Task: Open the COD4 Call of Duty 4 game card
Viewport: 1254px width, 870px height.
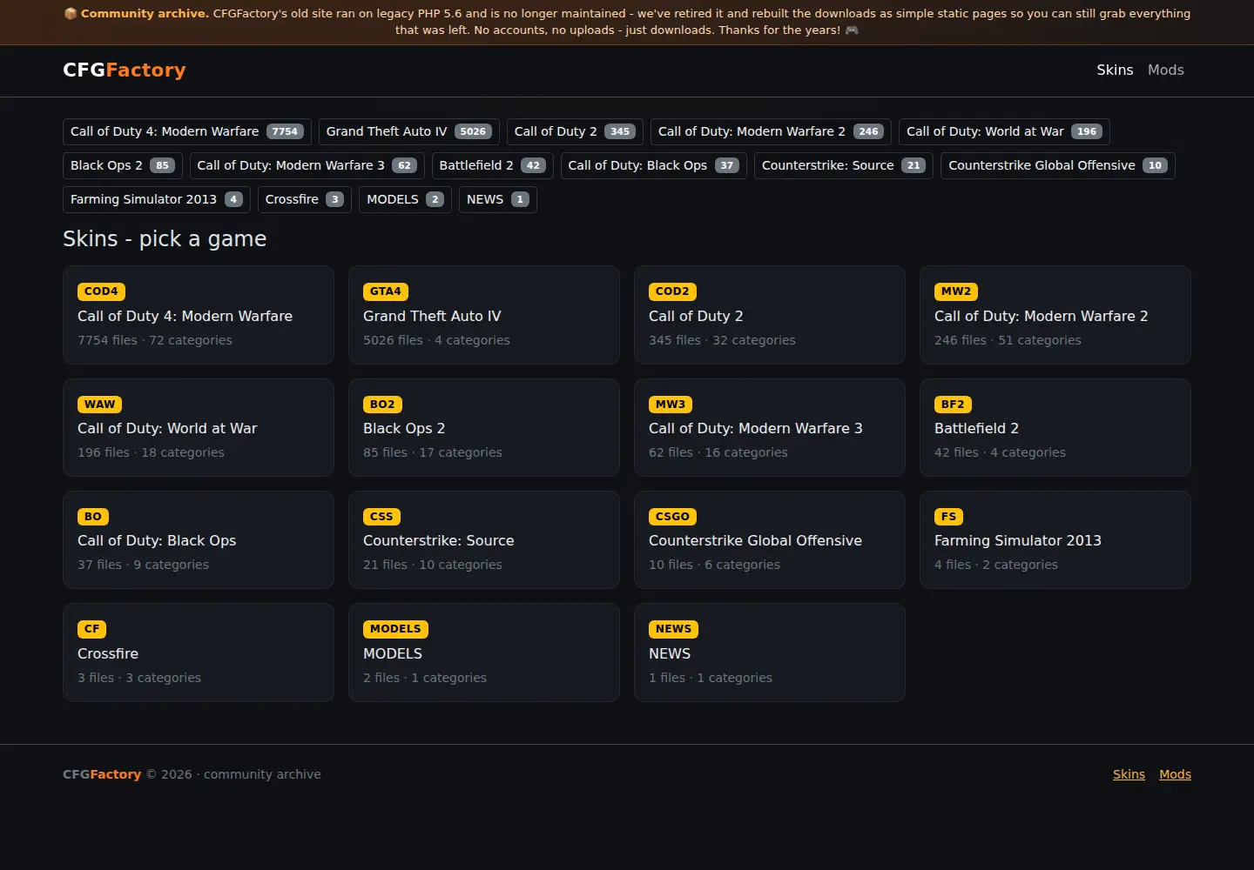Action: [x=199, y=315]
